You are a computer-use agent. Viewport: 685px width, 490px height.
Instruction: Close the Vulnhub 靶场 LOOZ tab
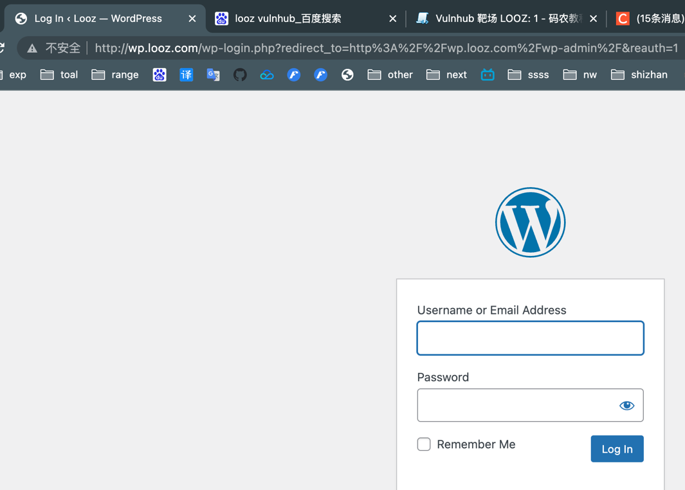click(593, 19)
